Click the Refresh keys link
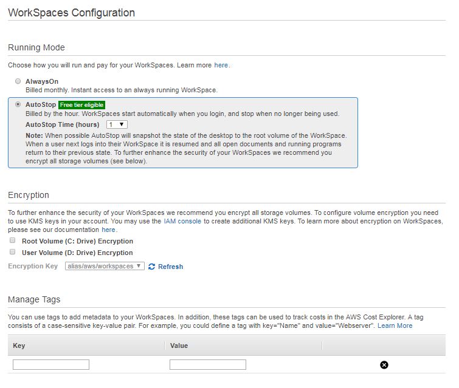The width and height of the screenshot is (459, 388). coord(171,267)
